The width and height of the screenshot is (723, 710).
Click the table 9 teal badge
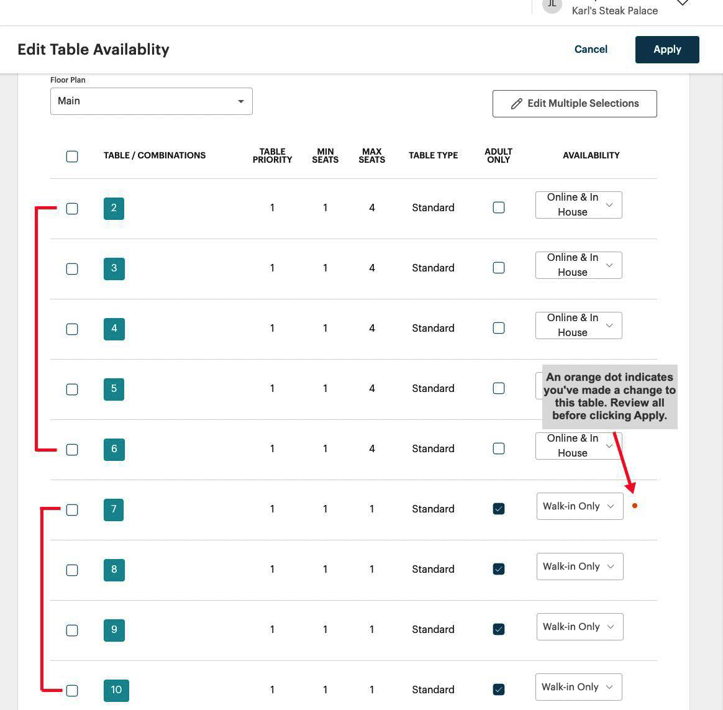point(114,630)
